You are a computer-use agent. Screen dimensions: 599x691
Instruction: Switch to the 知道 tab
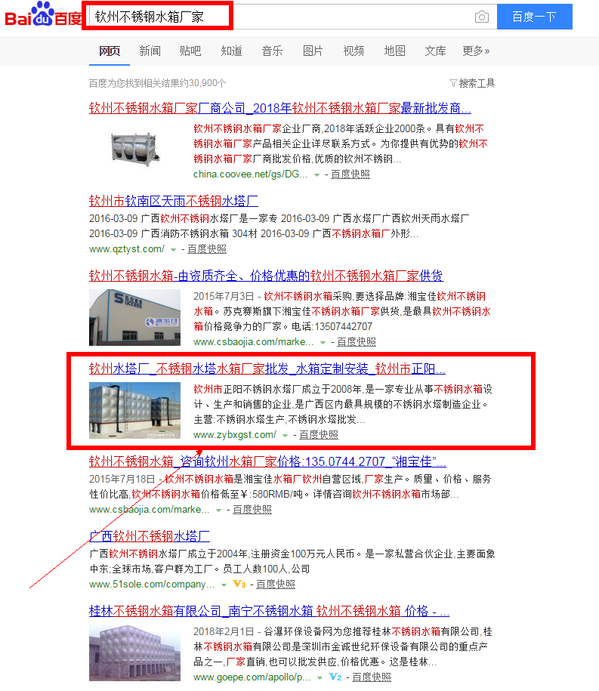click(x=231, y=51)
